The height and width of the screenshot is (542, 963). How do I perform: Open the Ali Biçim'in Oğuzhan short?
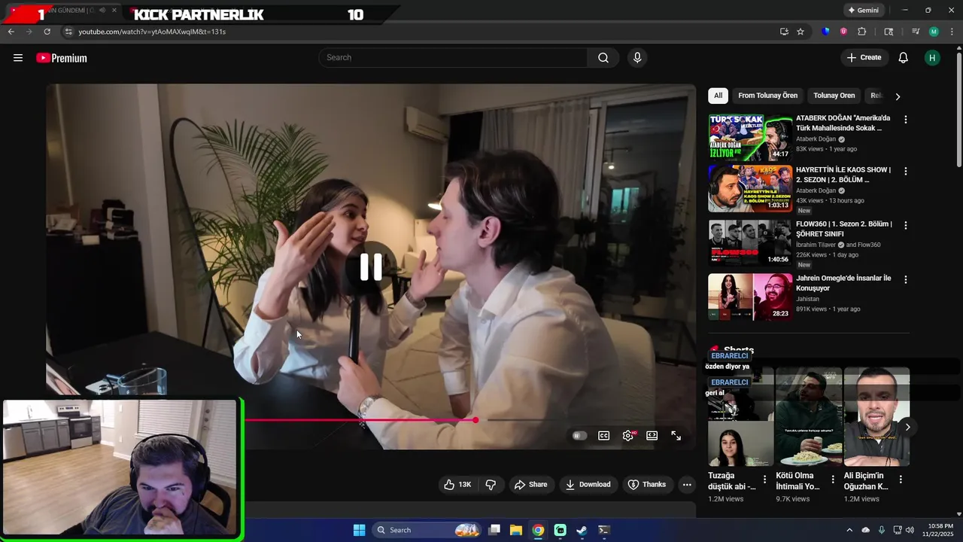click(876, 417)
